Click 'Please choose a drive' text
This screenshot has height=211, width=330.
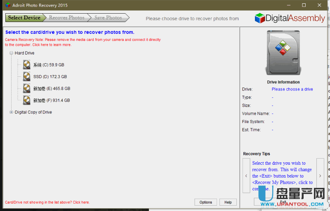tap(292, 89)
